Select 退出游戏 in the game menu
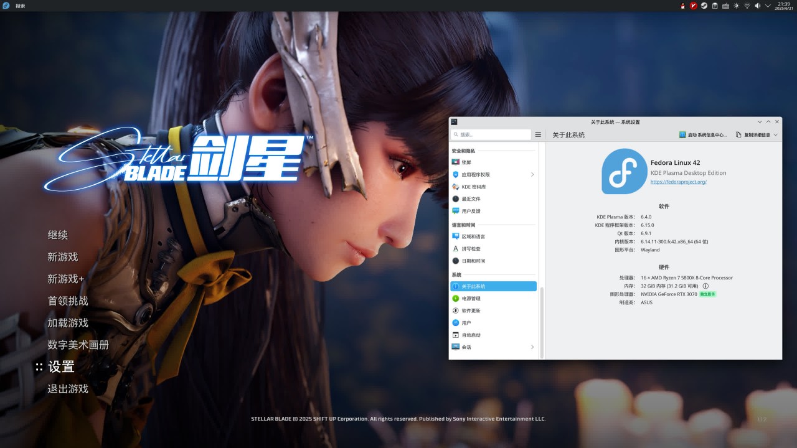Viewport: 797px width, 448px height. 68,389
